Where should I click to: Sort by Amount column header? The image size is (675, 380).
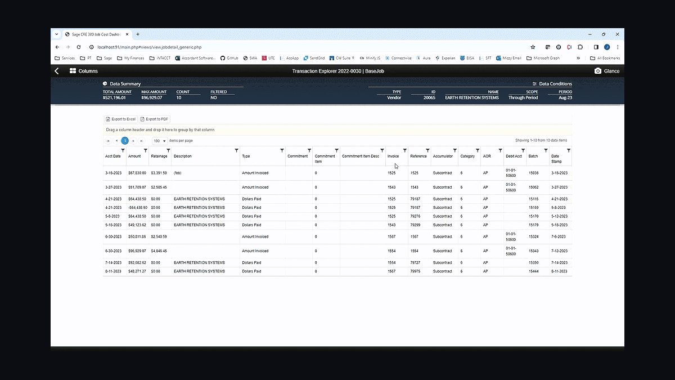134,156
